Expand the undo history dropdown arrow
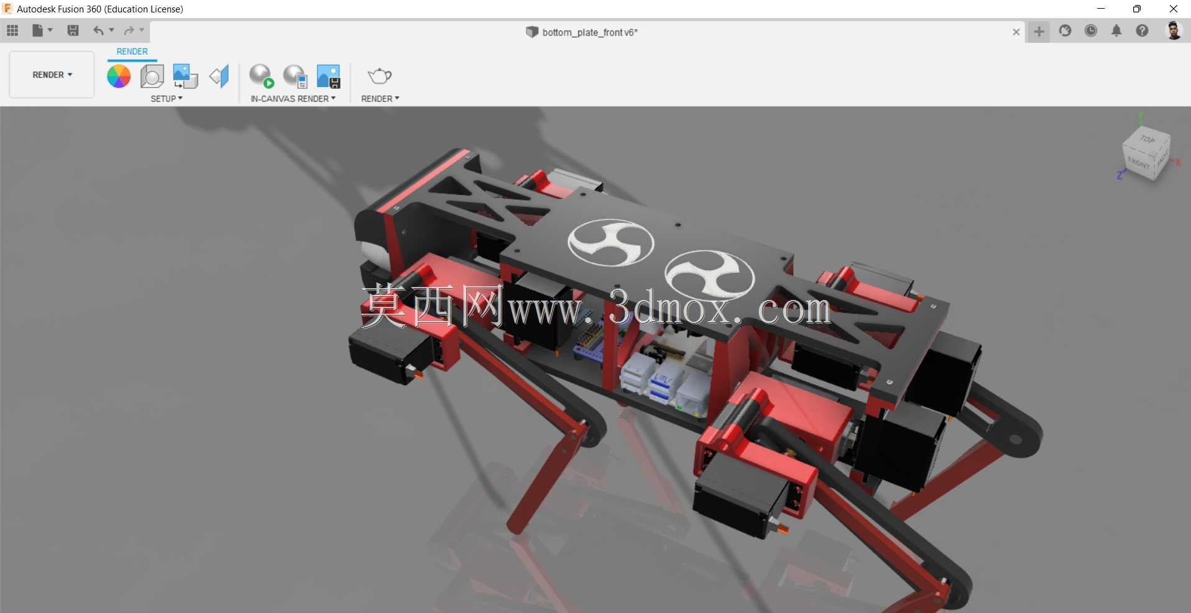 coord(112,30)
